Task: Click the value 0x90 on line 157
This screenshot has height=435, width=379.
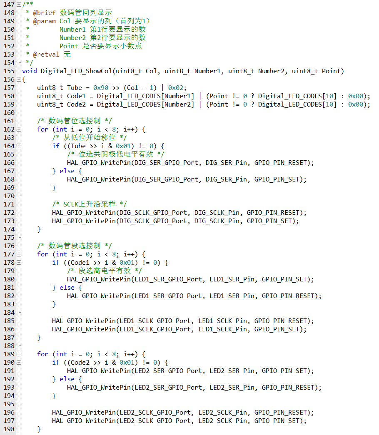Action: pyautogui.click(x=100, y=88)
